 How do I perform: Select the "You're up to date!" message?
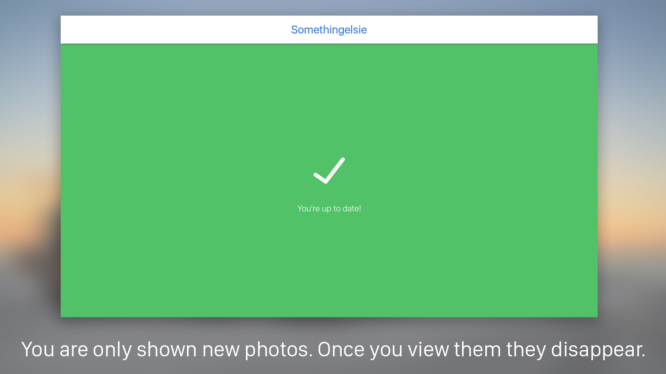(x=329, y=208)
